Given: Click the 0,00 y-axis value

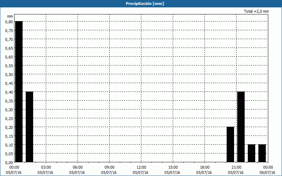Looking at the screenshot, I should tap(9, 163).
